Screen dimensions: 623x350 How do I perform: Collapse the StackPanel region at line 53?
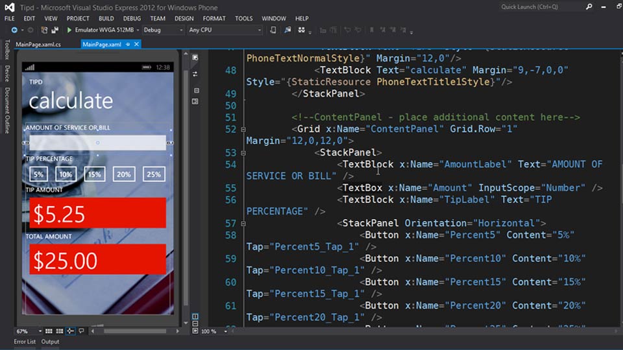(x=243, y=153)
